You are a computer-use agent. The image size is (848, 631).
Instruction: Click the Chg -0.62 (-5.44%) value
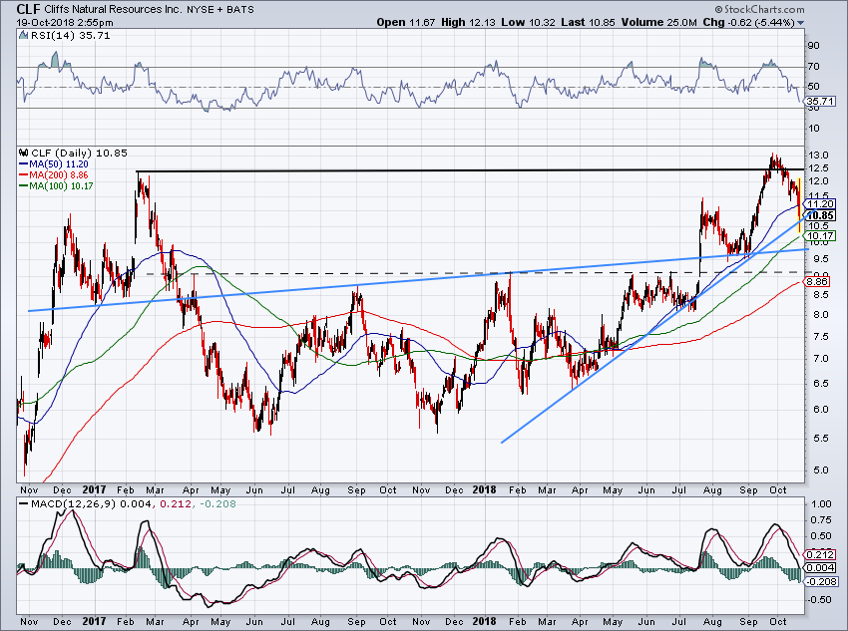coord(748,23)
